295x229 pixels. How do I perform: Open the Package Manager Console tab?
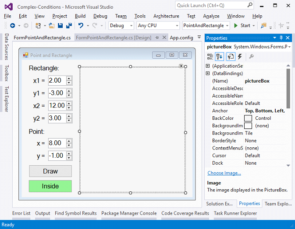(129, 213)
